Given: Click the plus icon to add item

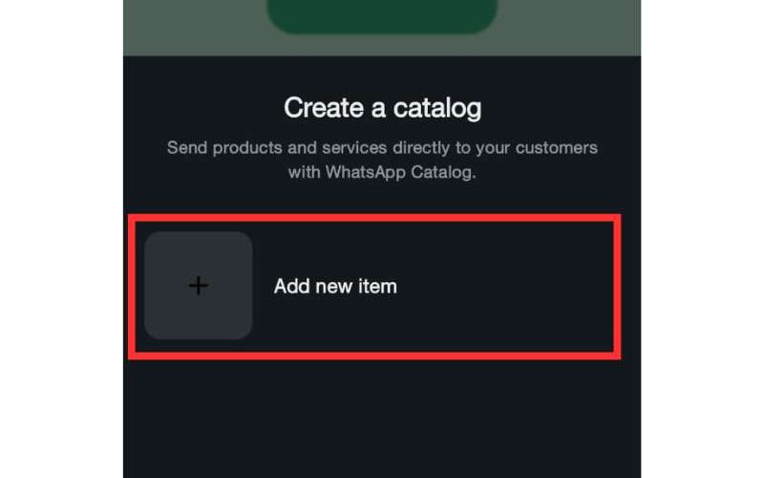Looking at the screenshot, I should [199, 285].
